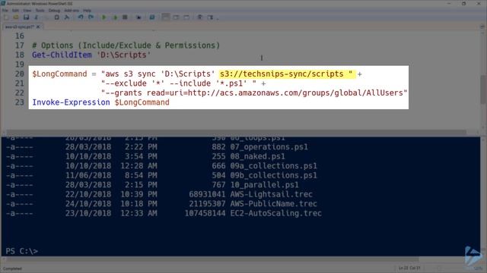Image resolution: width=487 pixels, height=273 pixels.
Task: Clear the console pane using toolbar icon
Action: pyautogui.click(x=67, y=17)
